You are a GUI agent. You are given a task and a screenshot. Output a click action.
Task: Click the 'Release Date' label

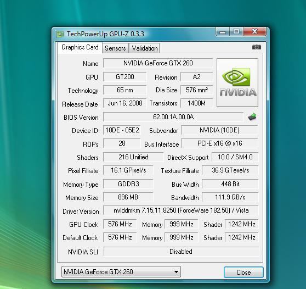80,104
